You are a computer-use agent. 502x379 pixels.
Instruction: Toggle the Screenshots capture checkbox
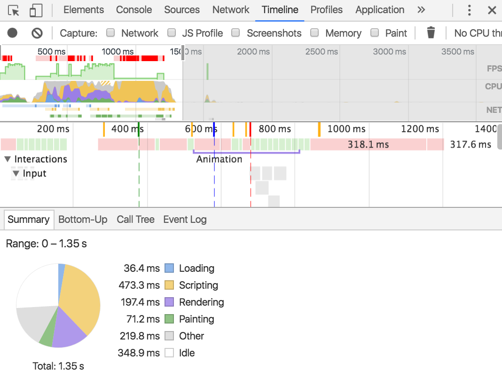[235, 32]
